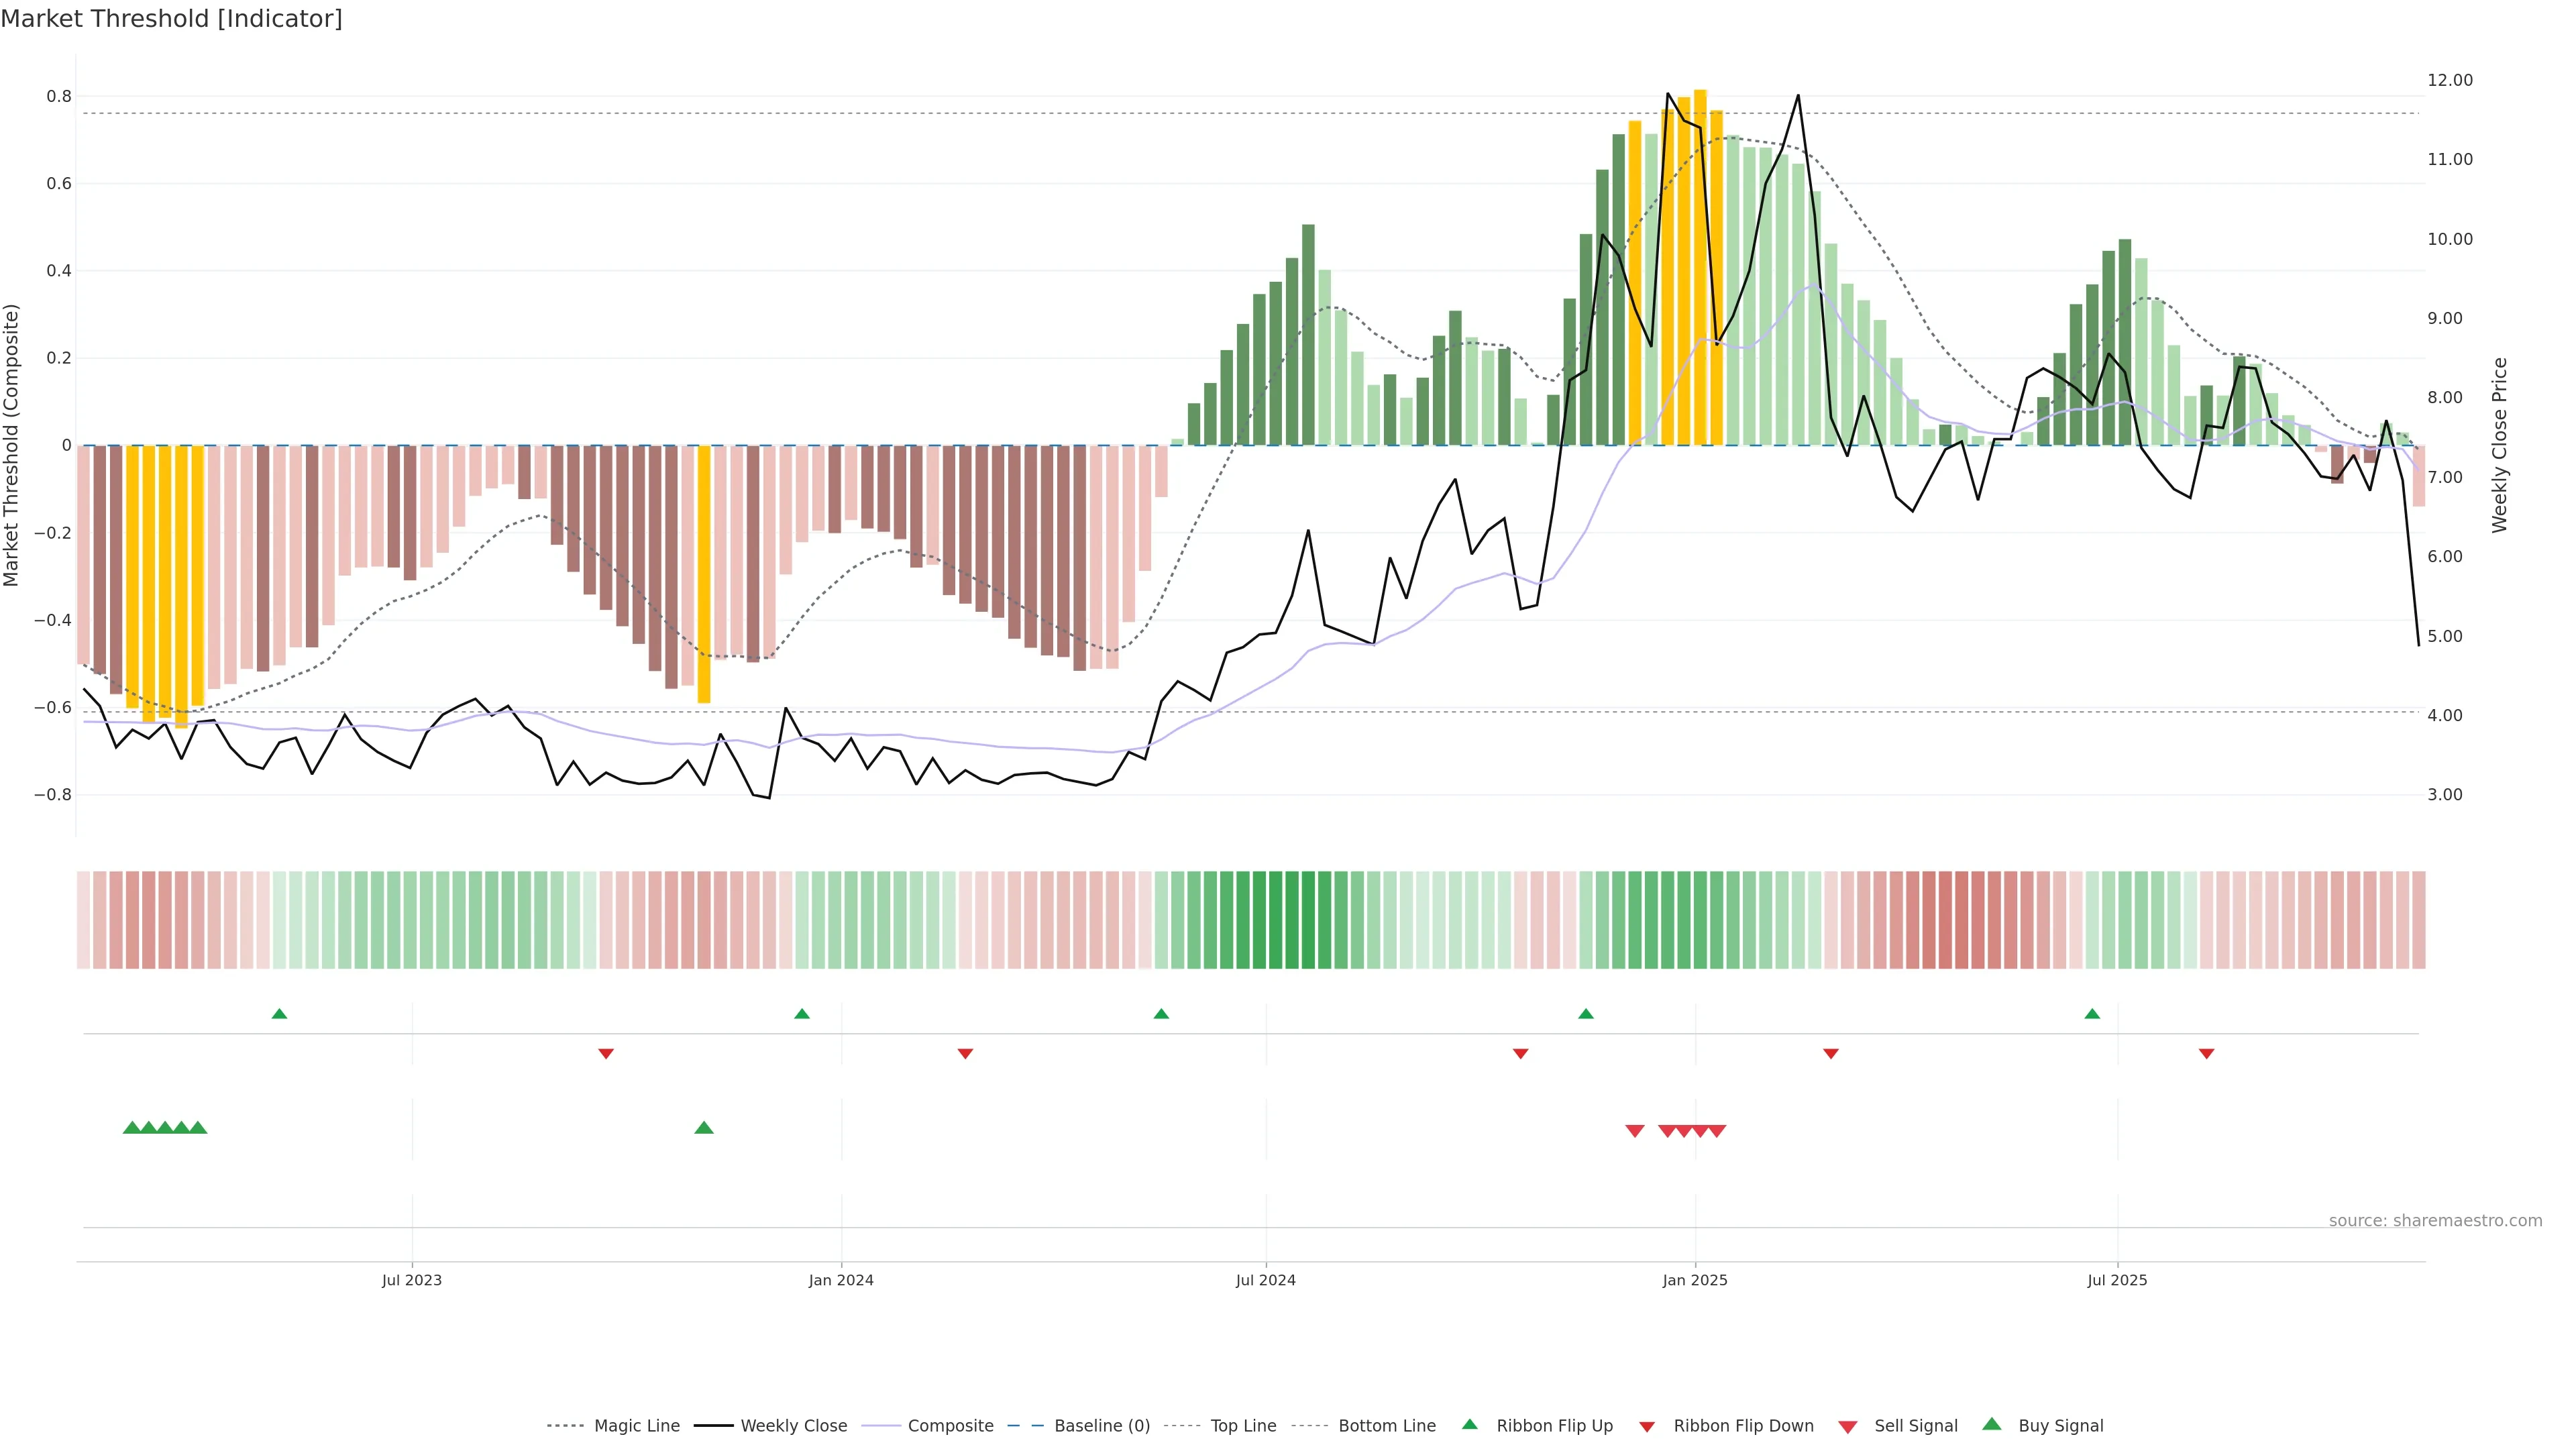This screenshot has height=1449, width=2576.
Task: Click the ribbon flip down marker after Jul 2025
Action: coord(2206,1053)
